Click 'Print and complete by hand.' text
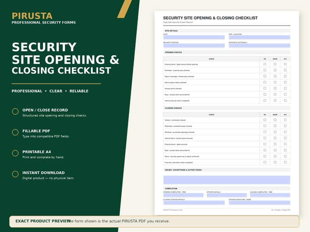The width and height of the screenshot is (310, 232). [x=43, y=157]
